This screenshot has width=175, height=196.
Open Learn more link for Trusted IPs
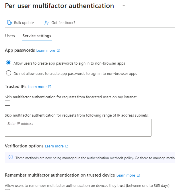pos(37,87)
